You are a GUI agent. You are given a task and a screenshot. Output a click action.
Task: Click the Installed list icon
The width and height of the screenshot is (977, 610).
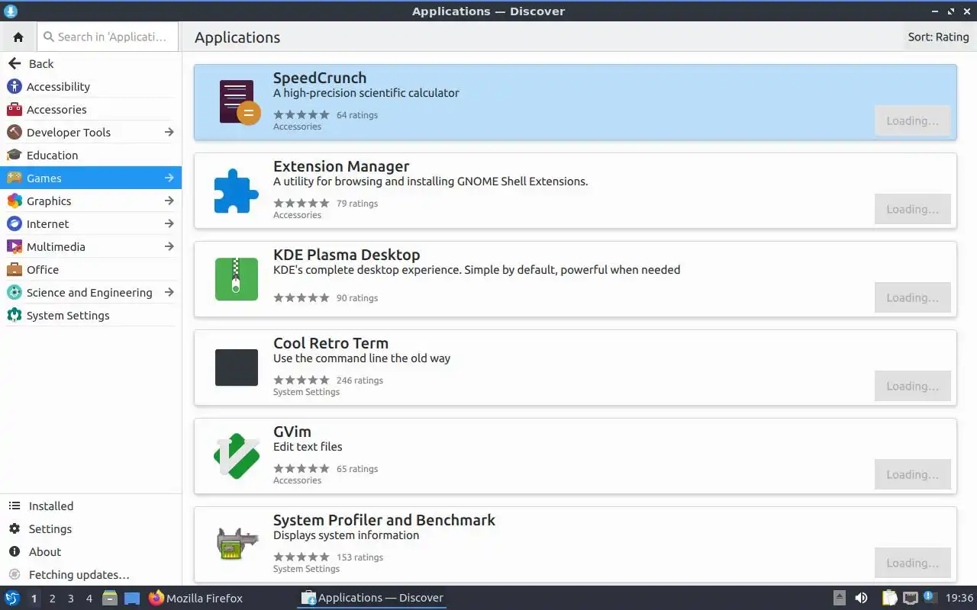(15, 506)
